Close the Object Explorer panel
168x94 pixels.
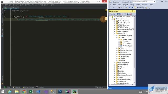click(x=134, y=11)
